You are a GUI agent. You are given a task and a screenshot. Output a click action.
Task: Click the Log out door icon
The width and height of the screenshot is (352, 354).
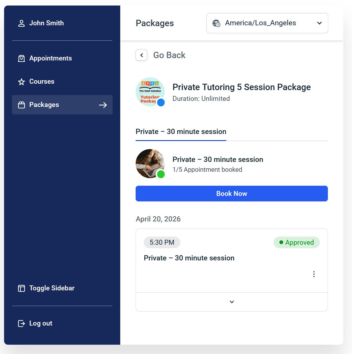(x=21, y=323)
